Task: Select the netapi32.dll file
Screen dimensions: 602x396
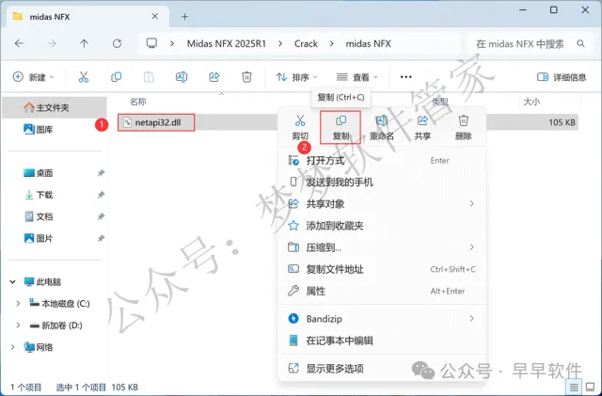Action: [156, 122]
